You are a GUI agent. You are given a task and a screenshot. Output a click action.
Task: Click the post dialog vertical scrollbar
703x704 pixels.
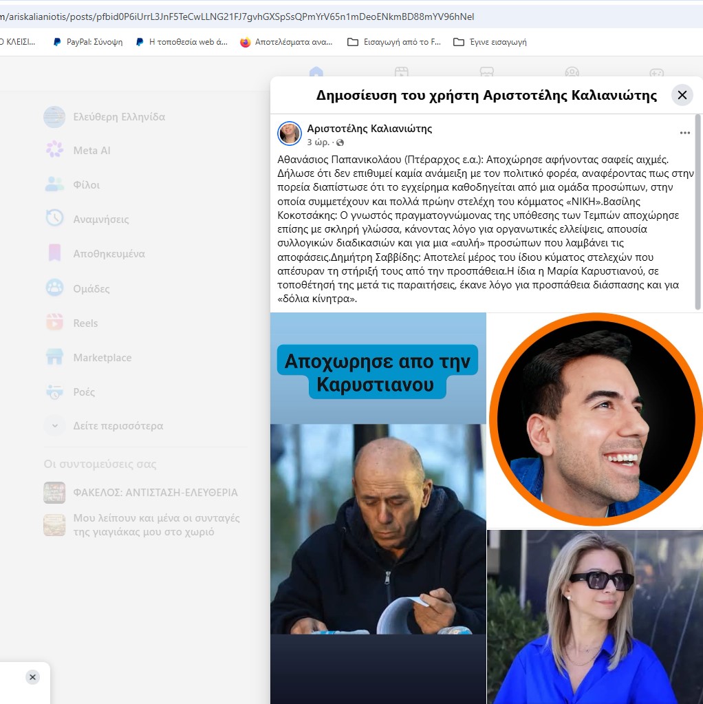tap(697, 212)
